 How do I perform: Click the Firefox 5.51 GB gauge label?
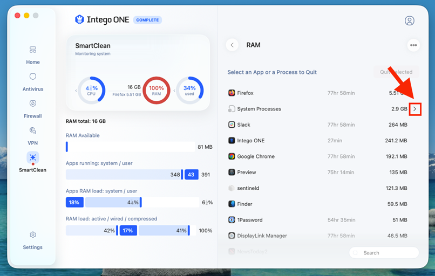(126, 94)
